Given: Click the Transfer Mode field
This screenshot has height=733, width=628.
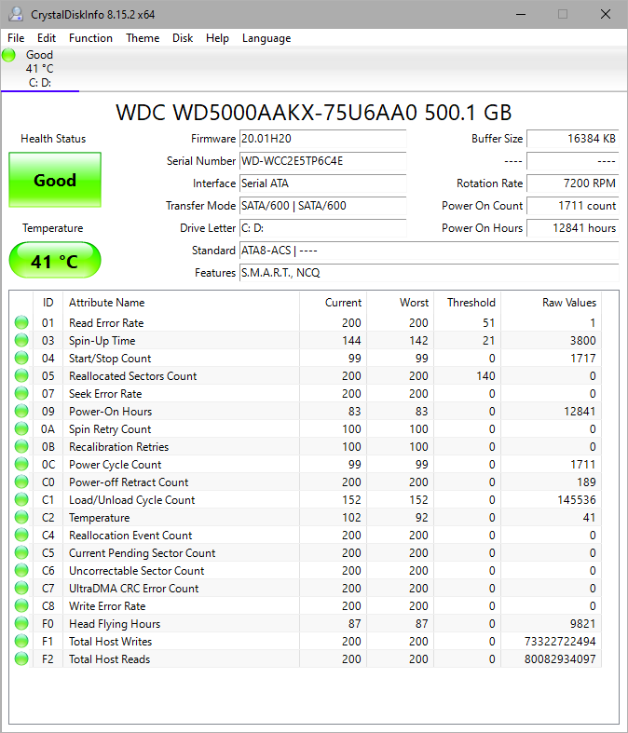Looking at the screenshot, I should (322, 206).
